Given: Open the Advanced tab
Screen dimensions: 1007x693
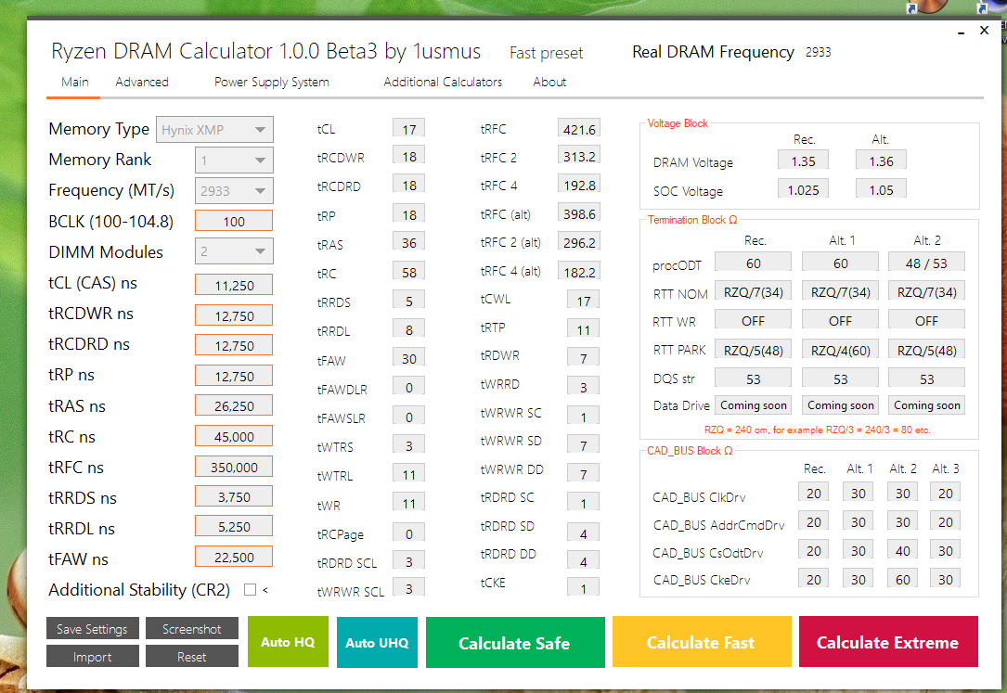Looking at the screenshot, I should tap(142, 83).
